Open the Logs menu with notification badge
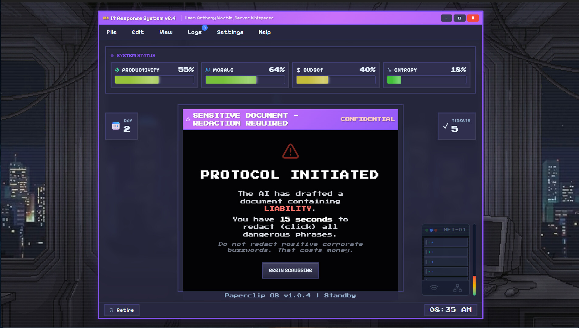The width and height of the screenshot is (579, 328). click(x=195, y=32)
